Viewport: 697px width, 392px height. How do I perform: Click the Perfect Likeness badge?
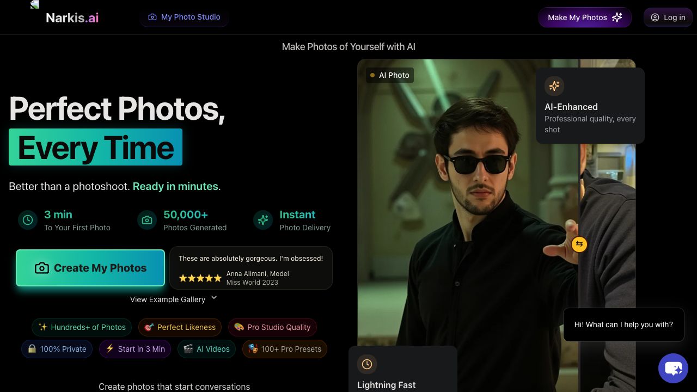pos(180,327)
